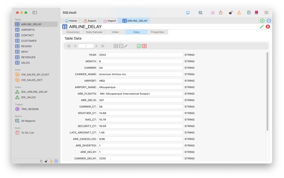Open VW_SALES_BY_CUST view

coord(36,74)
